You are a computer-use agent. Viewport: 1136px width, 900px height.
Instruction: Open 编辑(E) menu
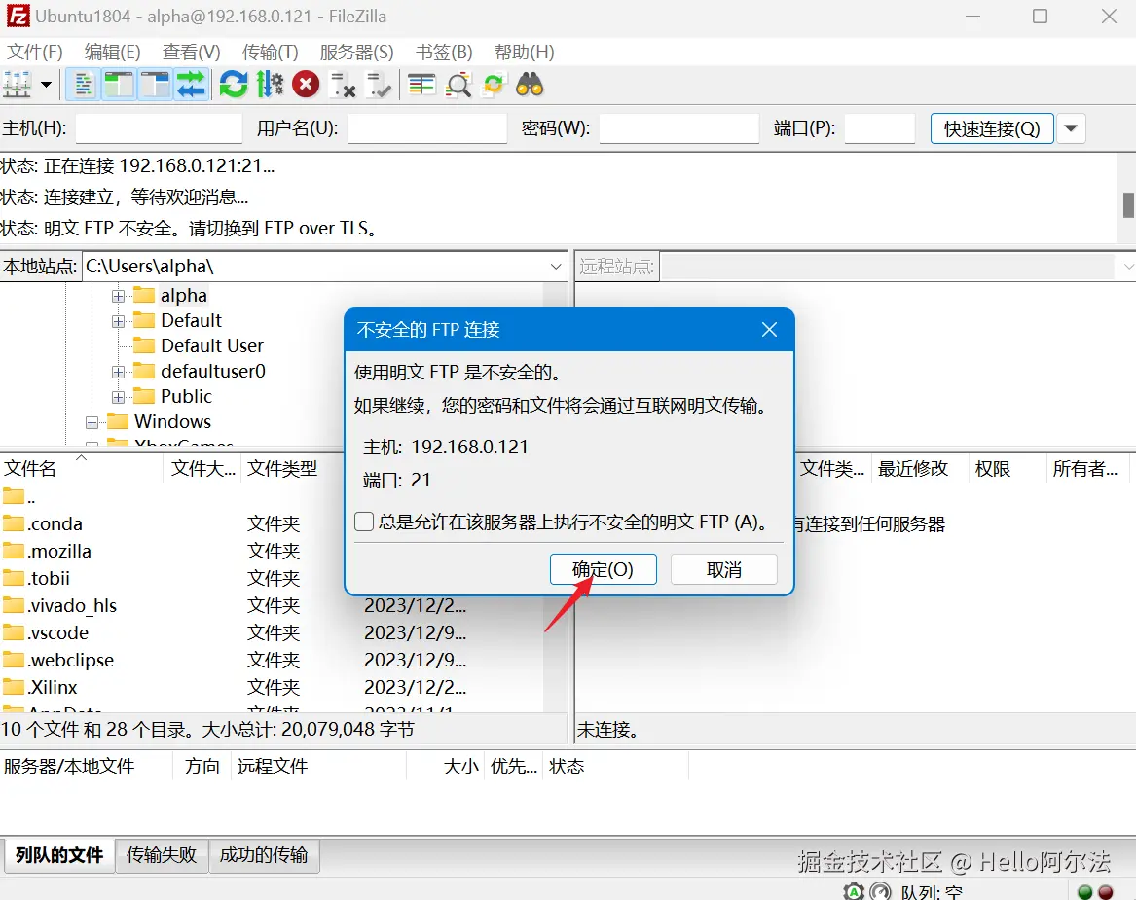(x=112, y=53)
